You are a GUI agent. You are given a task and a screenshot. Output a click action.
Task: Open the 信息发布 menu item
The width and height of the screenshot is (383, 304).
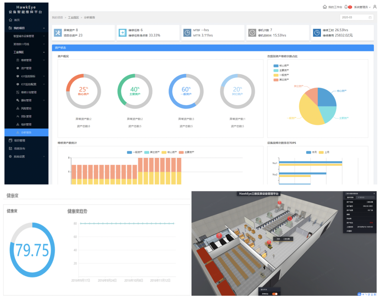tap(26, 148)
